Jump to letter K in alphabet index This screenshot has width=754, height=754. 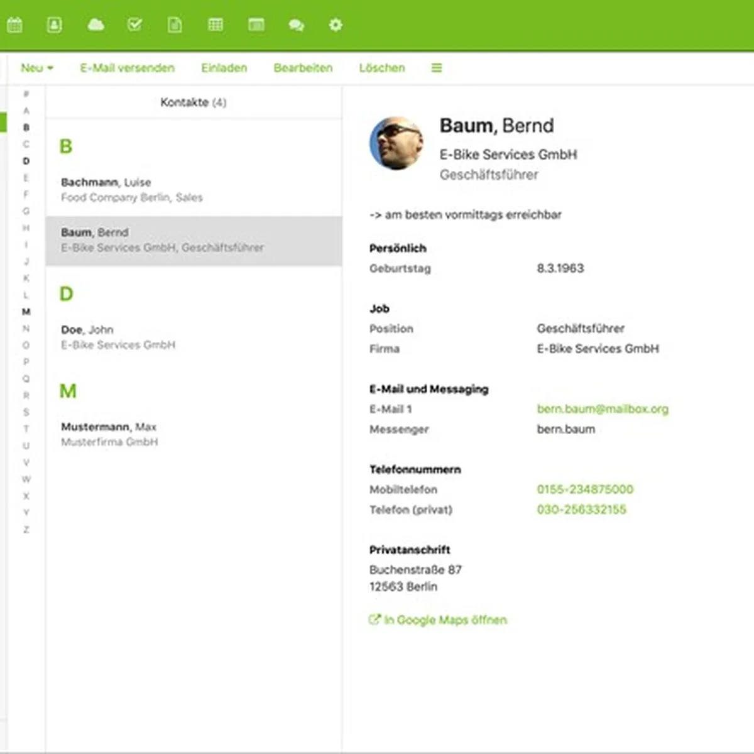click(x=26, y=278)
